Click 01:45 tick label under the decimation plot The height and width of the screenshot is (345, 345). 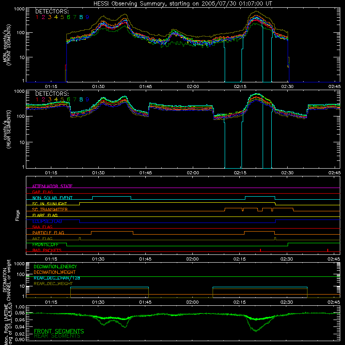pyautogui.click(x=145, y=302)
